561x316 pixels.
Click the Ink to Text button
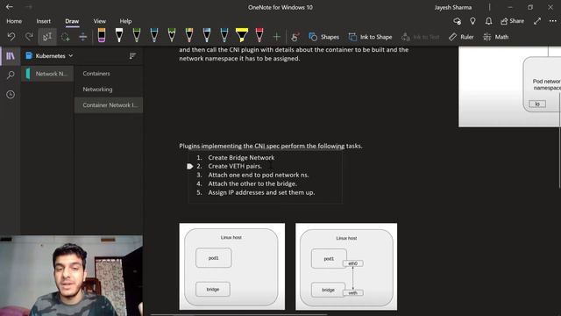point(421,37)
